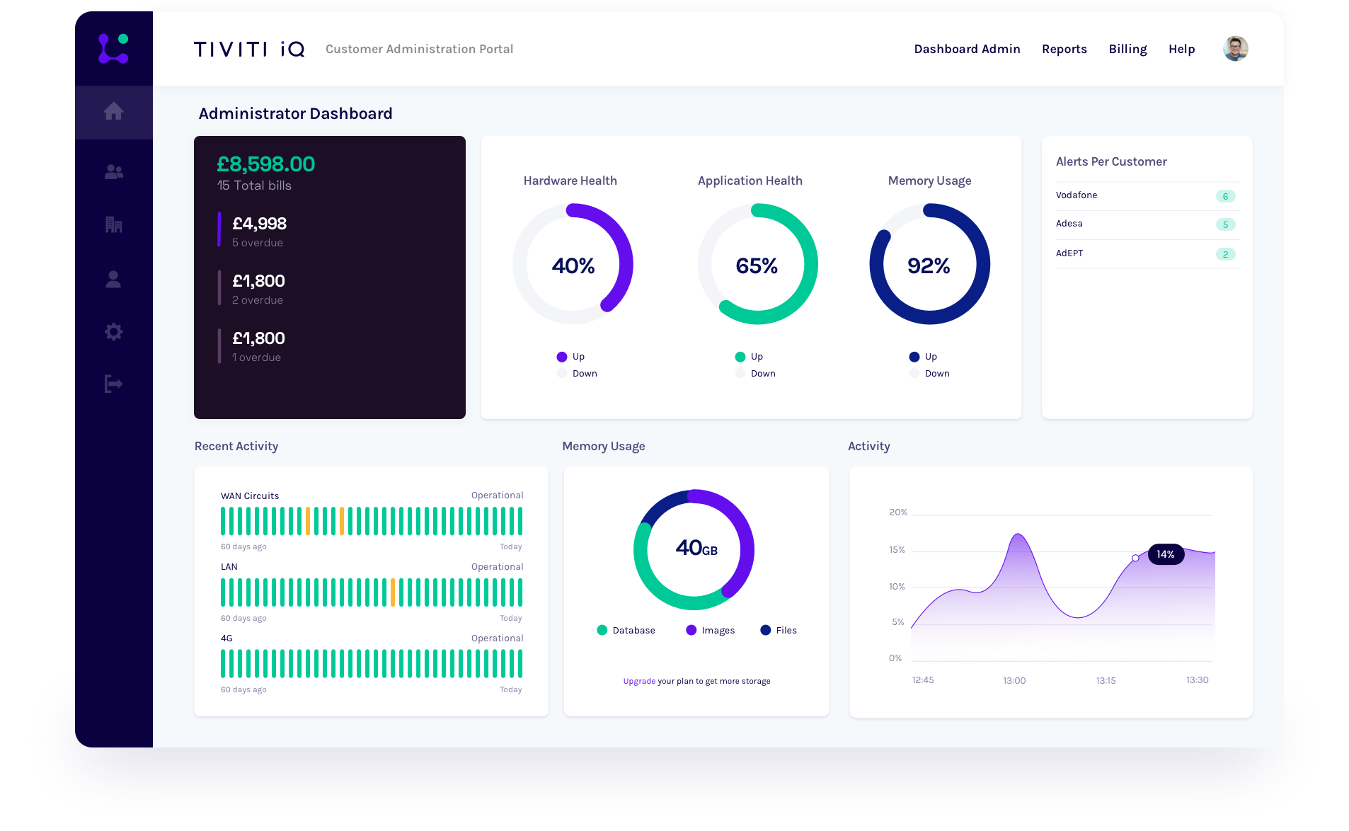Open the Reports menu
Image resolution: width=1349 pixels, height=831 pixels.
tap(1064, 49)
